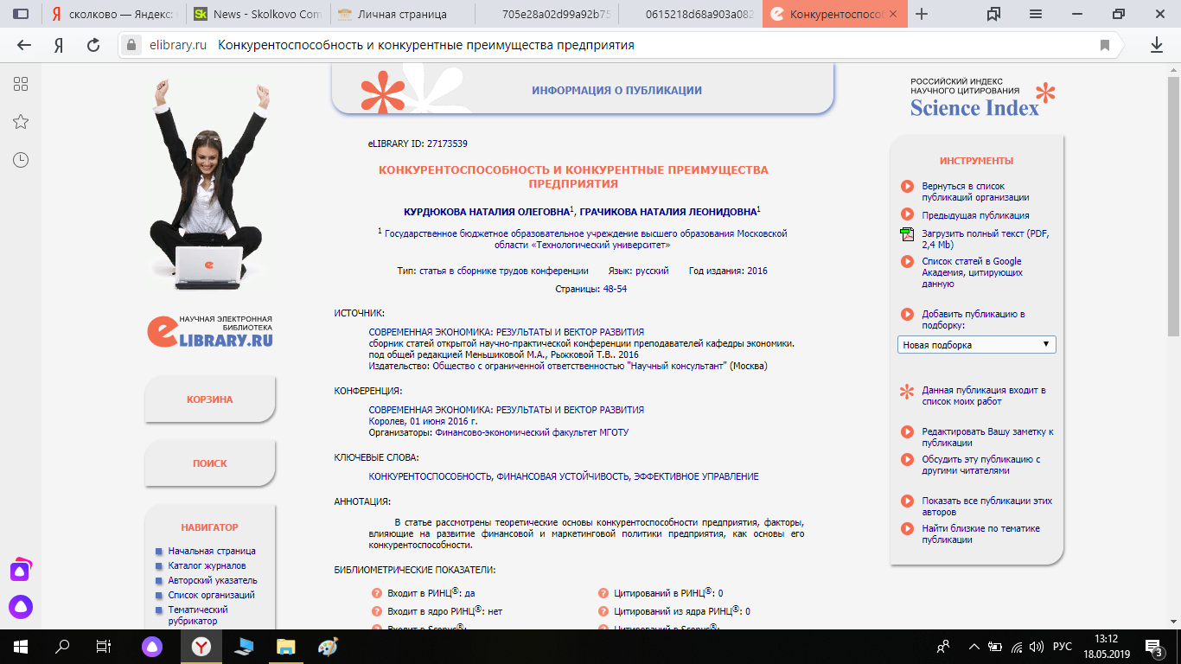
Task: Go back using the browser back arrow
Action: [24, 45]
